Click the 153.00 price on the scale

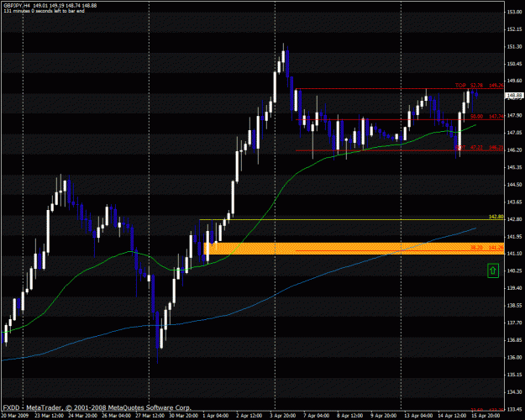(515, 12)
